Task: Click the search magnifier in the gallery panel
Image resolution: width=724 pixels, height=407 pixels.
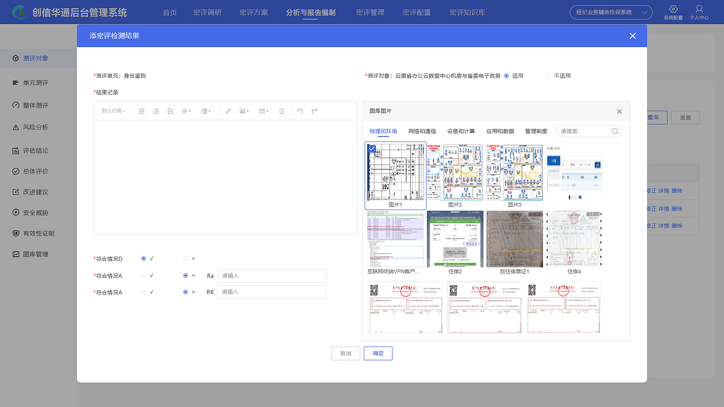Action: point(614,131)
